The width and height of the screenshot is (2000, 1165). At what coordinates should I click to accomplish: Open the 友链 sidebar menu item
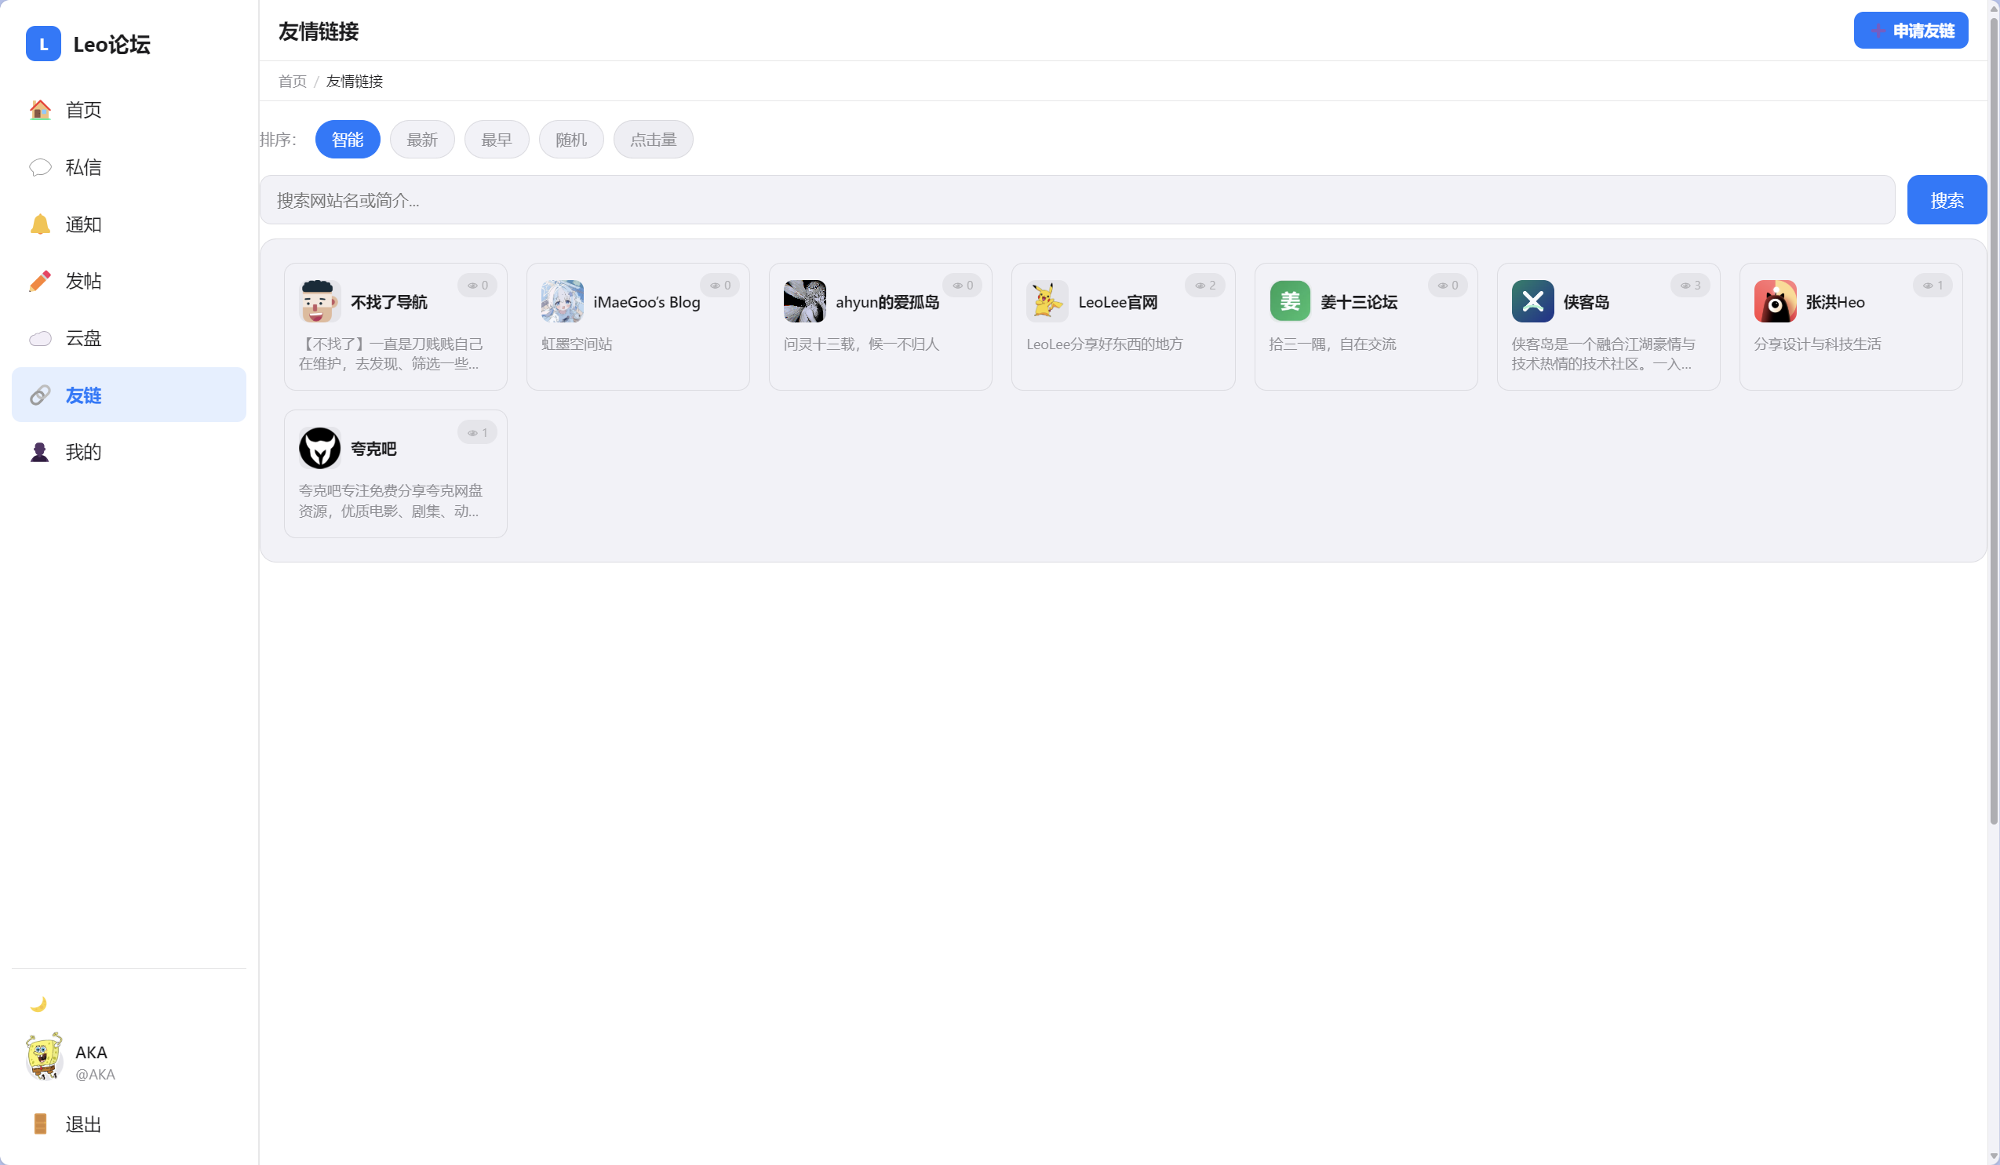click(129, 395)
